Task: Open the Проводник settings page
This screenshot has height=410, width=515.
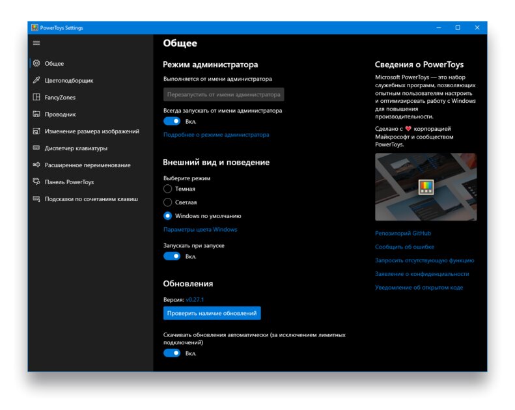Action: (x=90, y=115)
